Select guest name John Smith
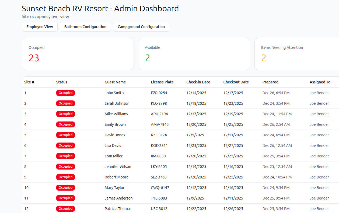 click(x=114, y=93)
